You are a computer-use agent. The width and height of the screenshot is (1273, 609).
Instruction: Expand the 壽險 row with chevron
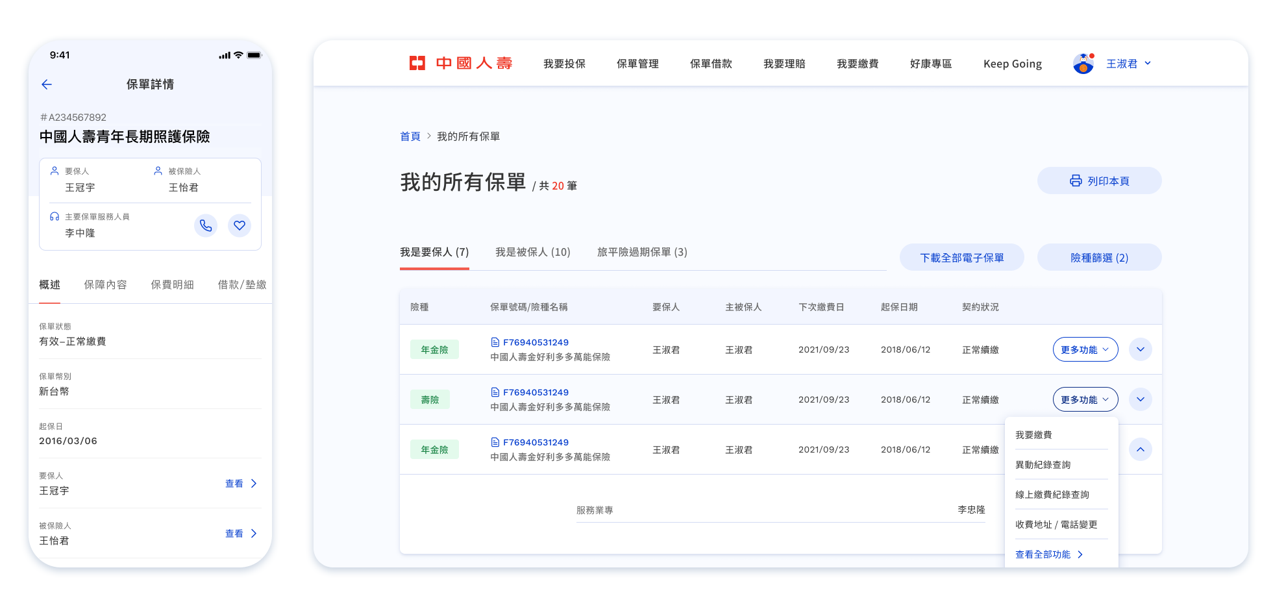coord(1141,399)
